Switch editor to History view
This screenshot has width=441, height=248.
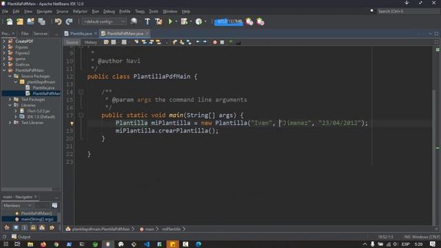click(90, 42)
